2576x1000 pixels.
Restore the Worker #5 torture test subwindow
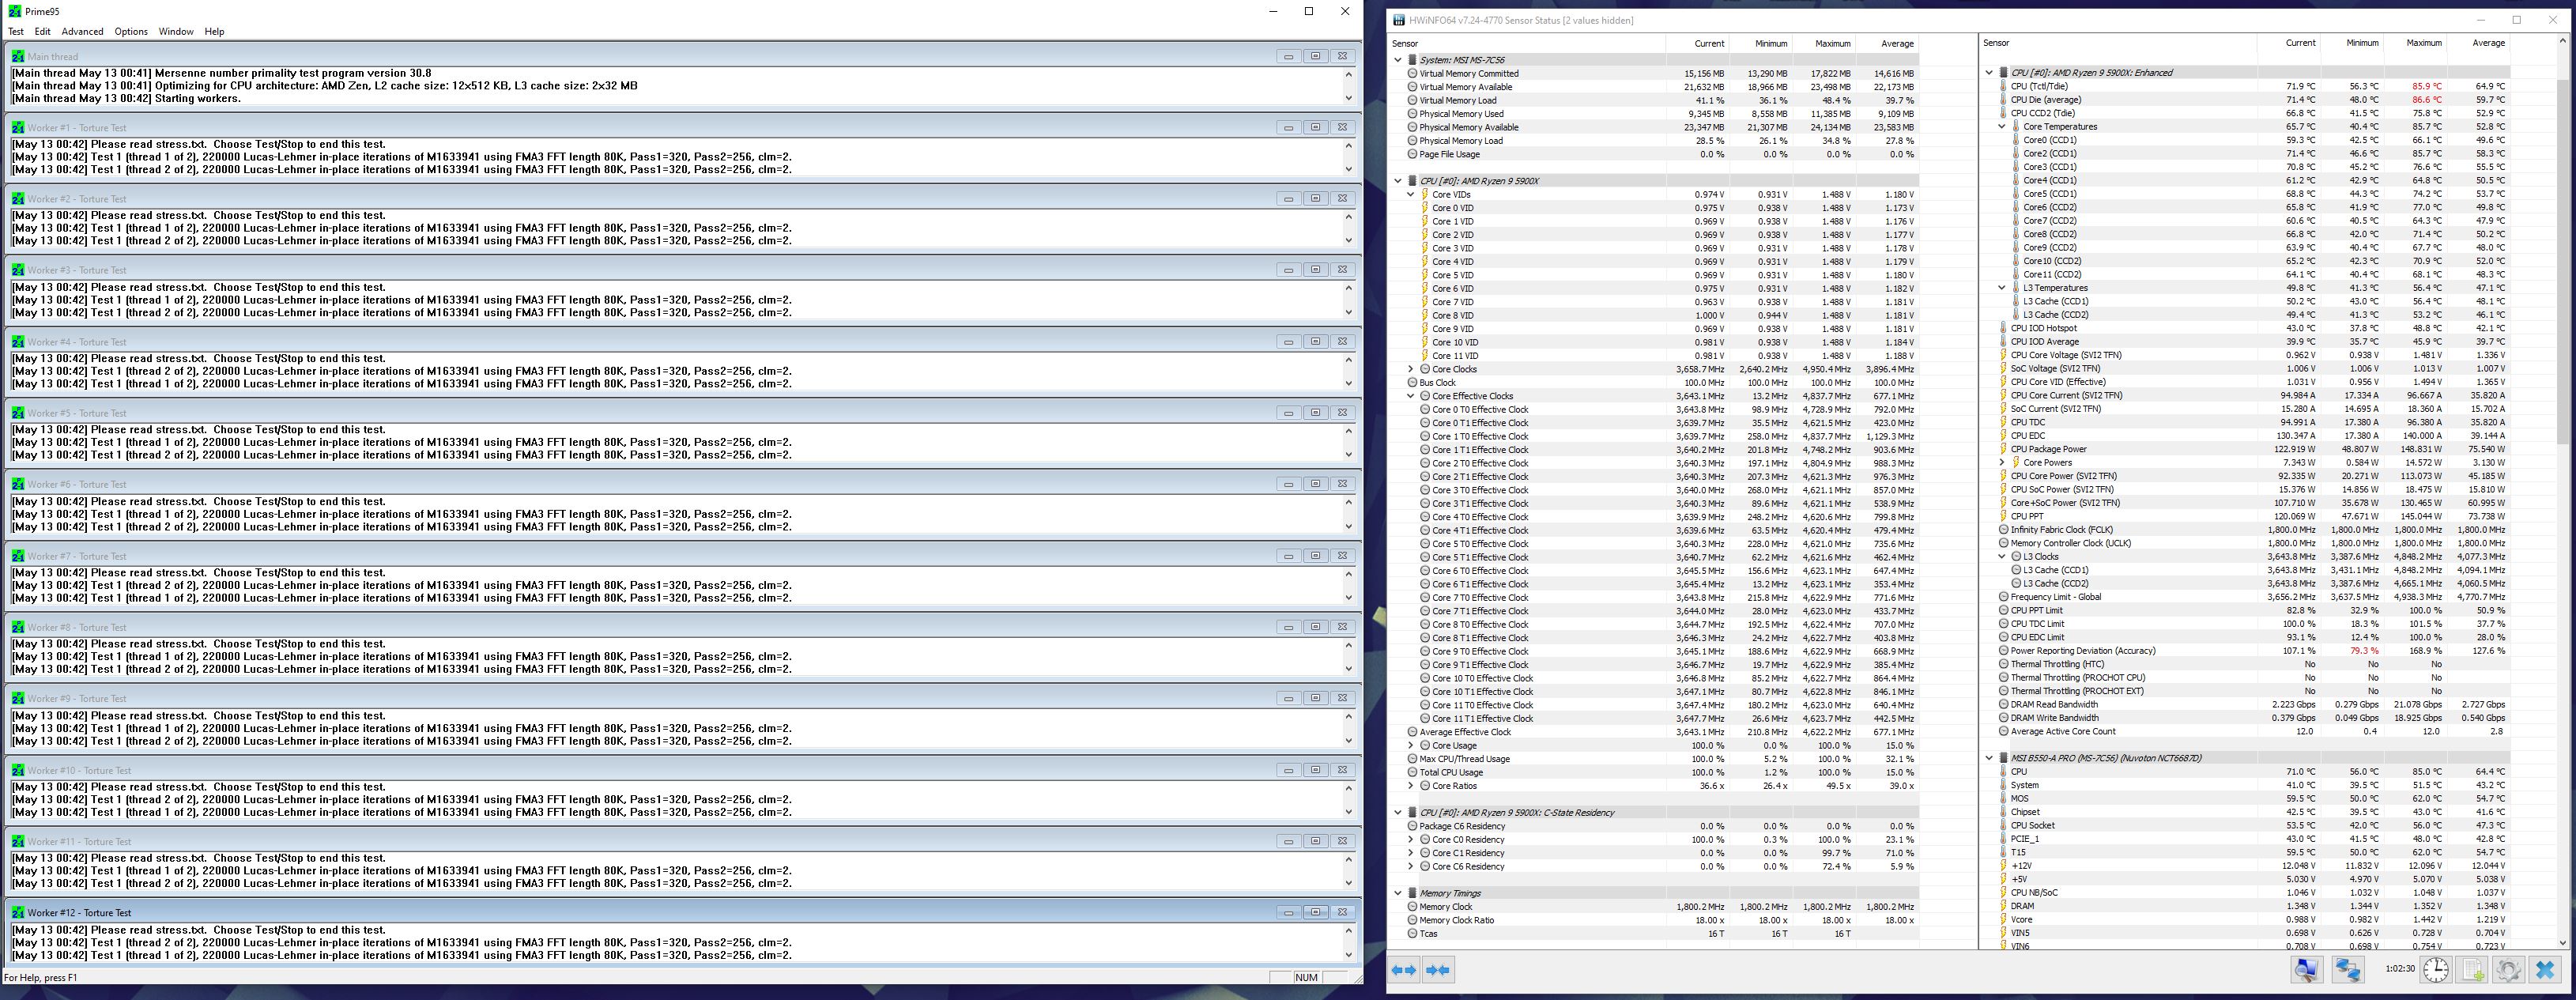1315,413
